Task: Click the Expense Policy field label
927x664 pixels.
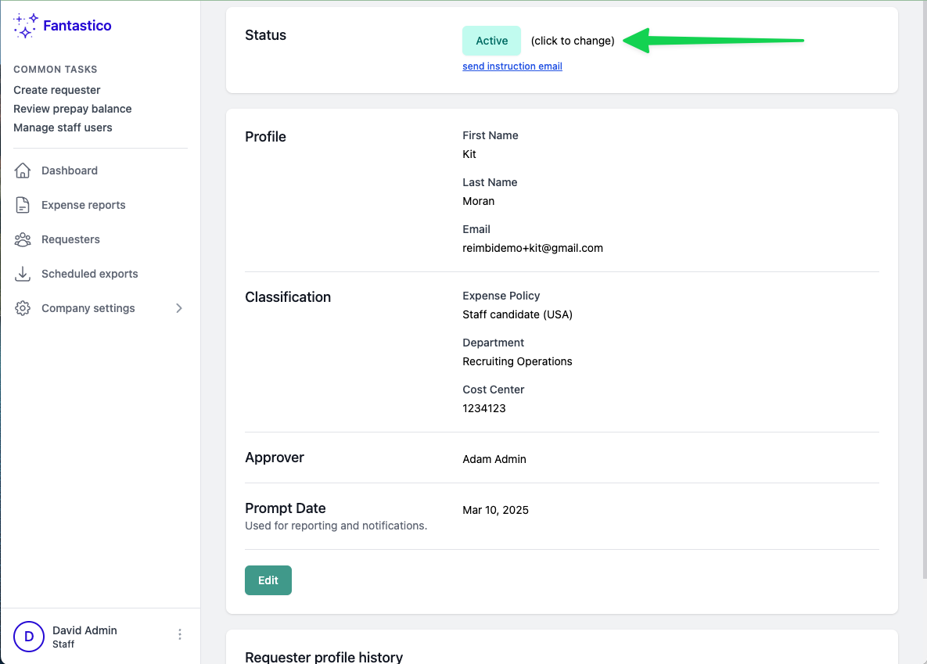Action: pyautogui.click(x=501, y=296)
